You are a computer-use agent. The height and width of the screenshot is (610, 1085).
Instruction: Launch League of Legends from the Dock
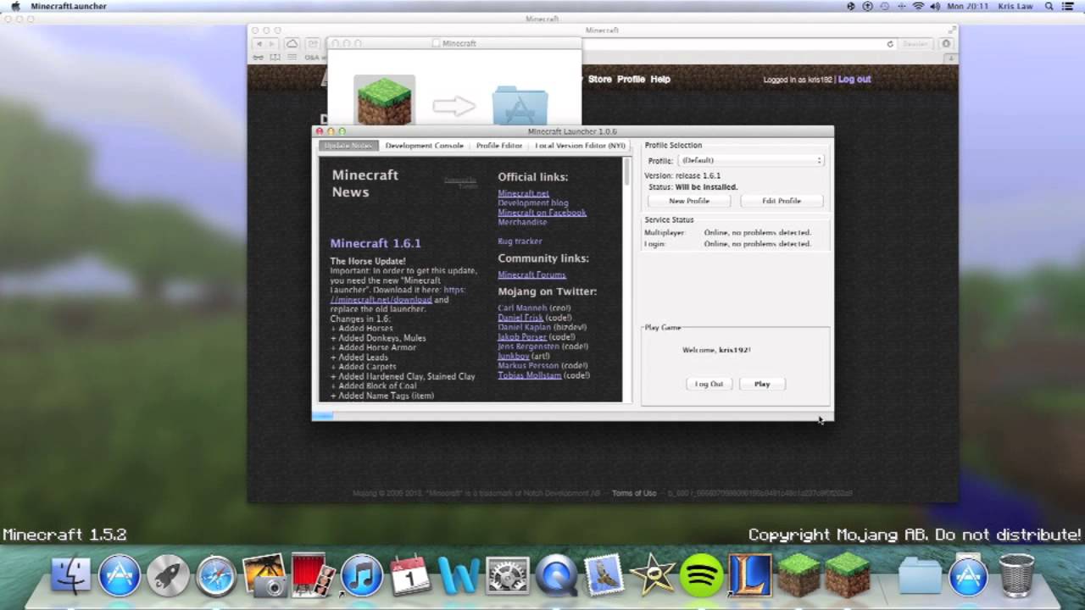click(750, 575)
